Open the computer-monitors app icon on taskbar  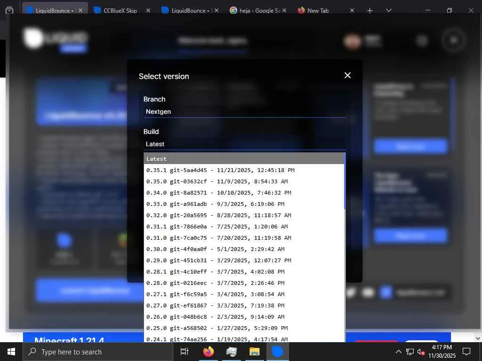232,352
